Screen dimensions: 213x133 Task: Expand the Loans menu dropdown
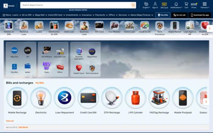click(x=17, y=15)
